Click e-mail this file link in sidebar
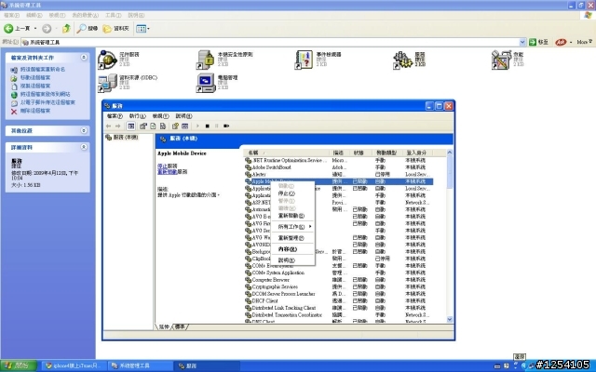 point(47,102)
